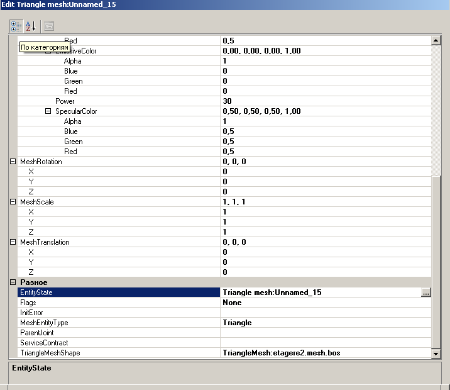Click the empty ServiceContract value field
This screenshot has width=450, height=390.
pos(326,343)
